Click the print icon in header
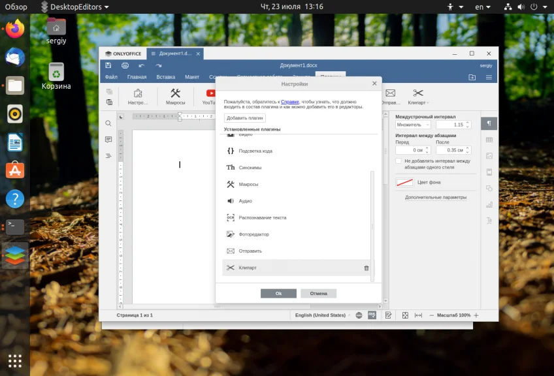Viewport: 554px width, 376px height. (125, 65)
